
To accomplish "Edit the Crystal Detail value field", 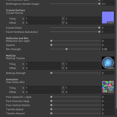I will click(108, 28).
